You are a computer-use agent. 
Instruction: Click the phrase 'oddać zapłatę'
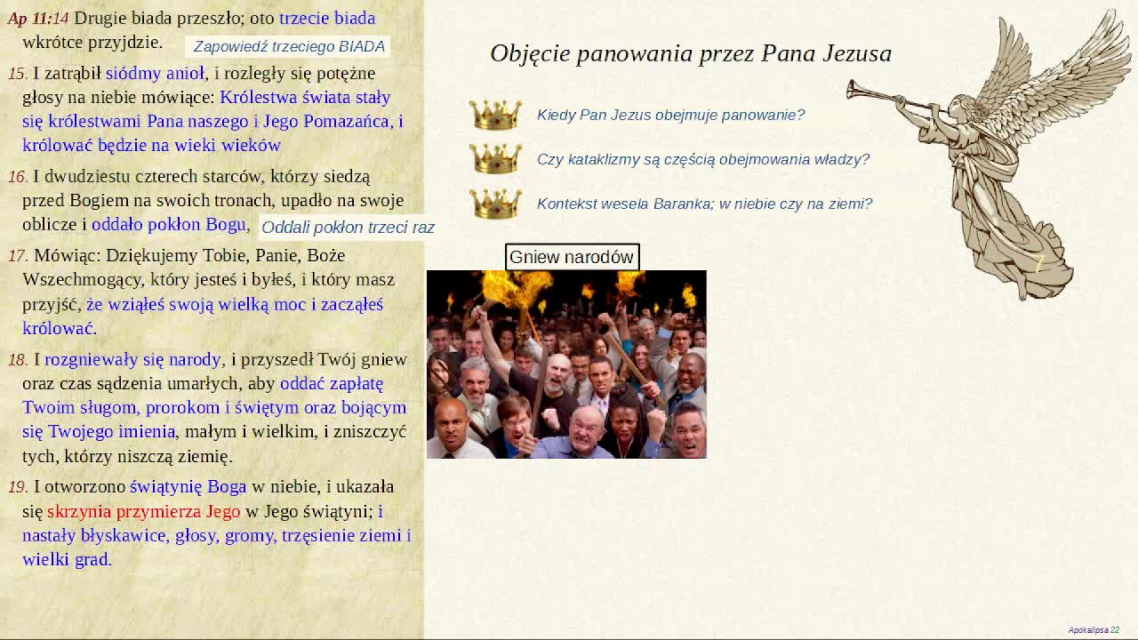coord(332,383)
